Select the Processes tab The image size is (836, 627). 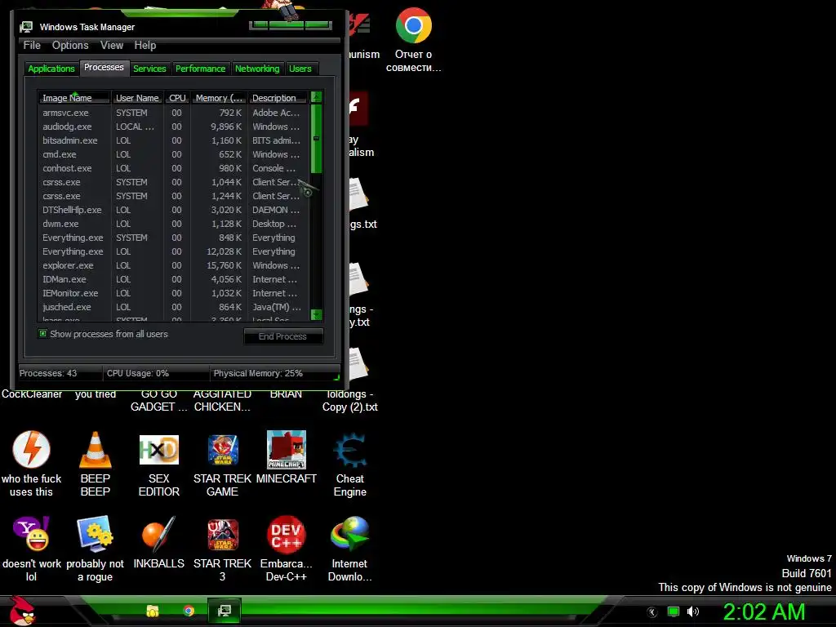pyautogui.click(x=104, y=67)
